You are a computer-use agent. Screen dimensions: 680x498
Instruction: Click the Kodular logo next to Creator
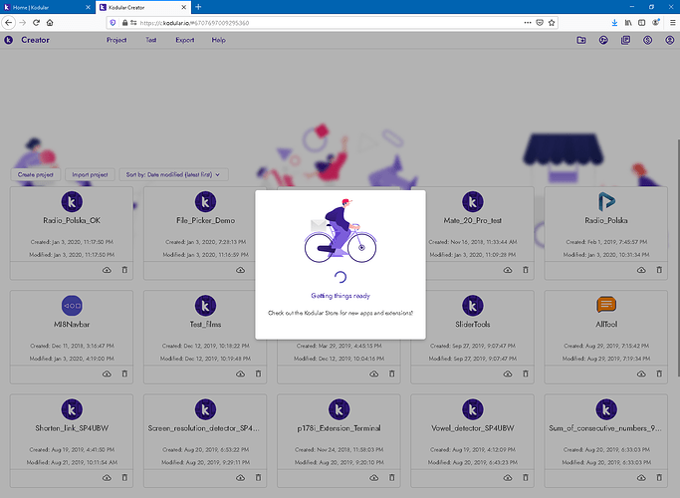[x=8, y=40]
